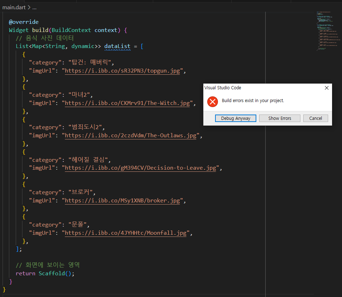Click the Show Errors button

280,118
